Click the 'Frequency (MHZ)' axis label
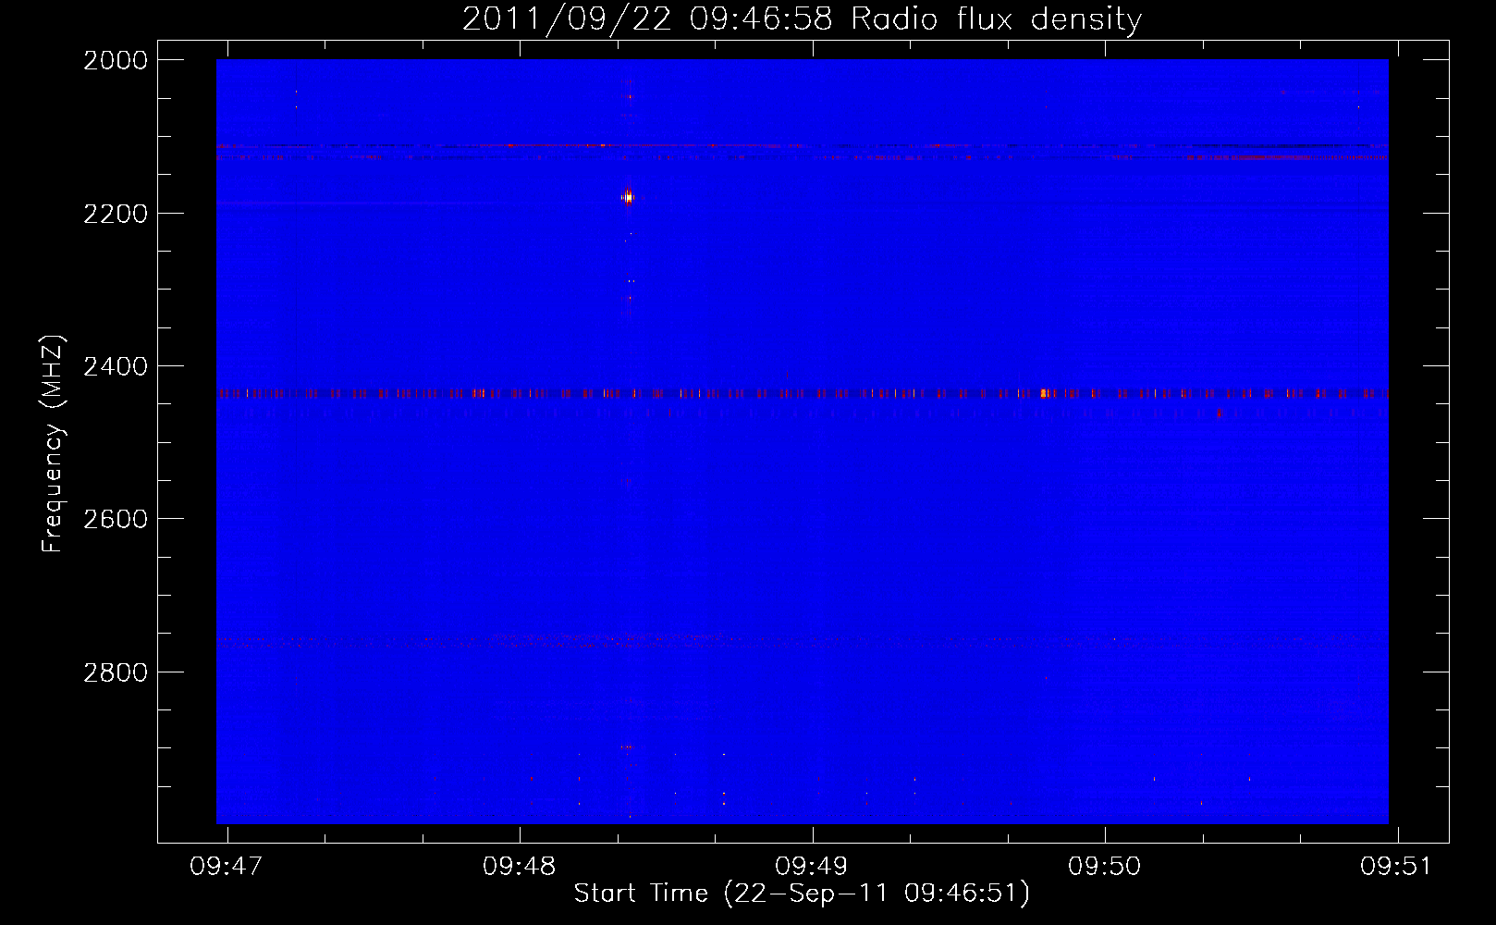The image size is (1496, 925). click(x=53, y=443)
